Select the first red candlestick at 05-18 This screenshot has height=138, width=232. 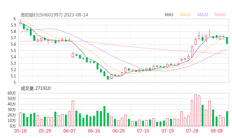(20, 22)
